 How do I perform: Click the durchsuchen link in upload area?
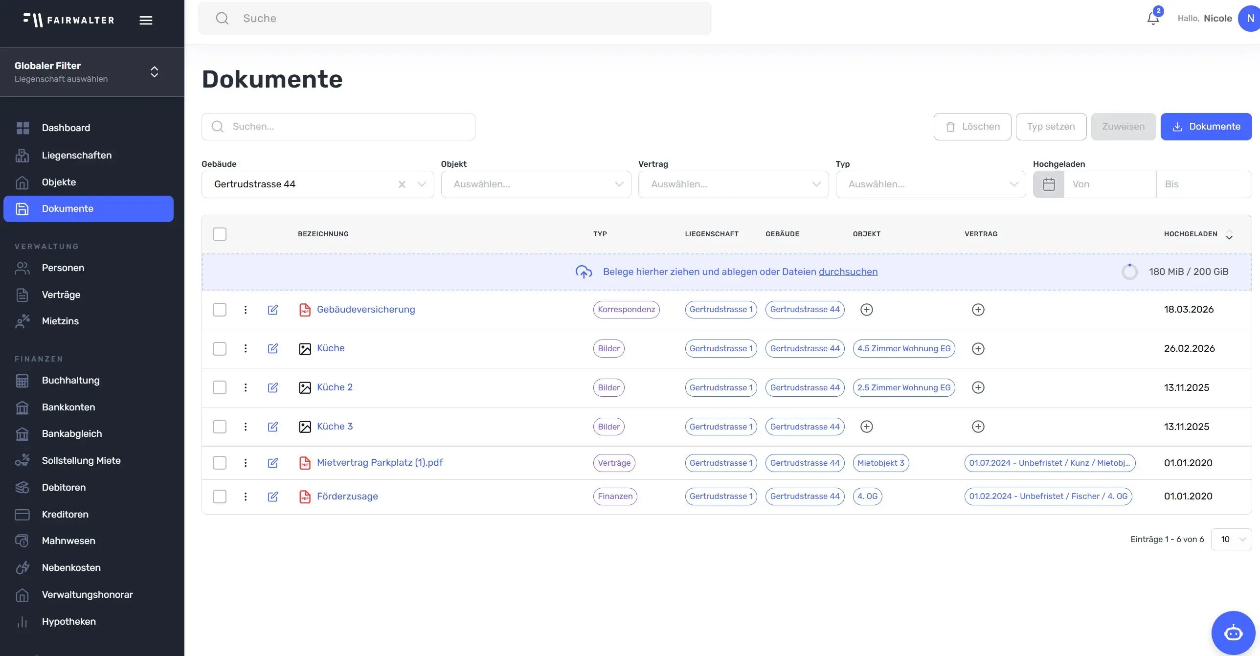click(848, 271)
